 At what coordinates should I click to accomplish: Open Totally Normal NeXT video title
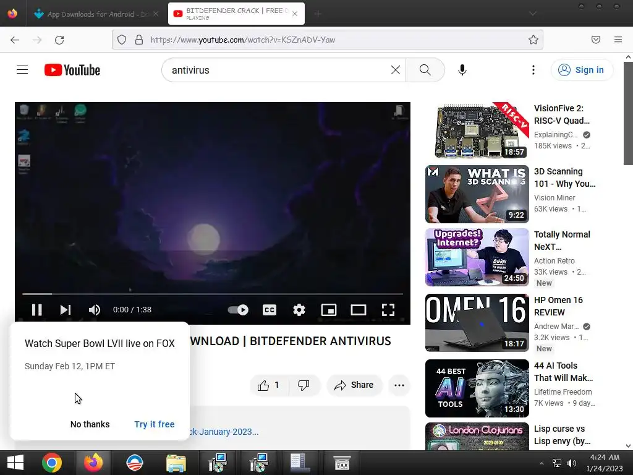(x=562, y=241)
